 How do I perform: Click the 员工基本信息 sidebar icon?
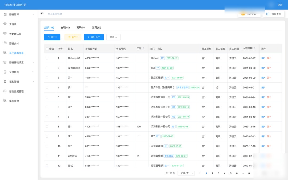[5, 53]
